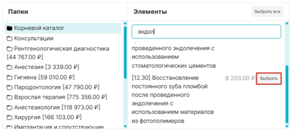The height and width of the screenshot is (131, 292).
Task: Click the folder icon beside Пародонтология
Action: pos(9,87)
